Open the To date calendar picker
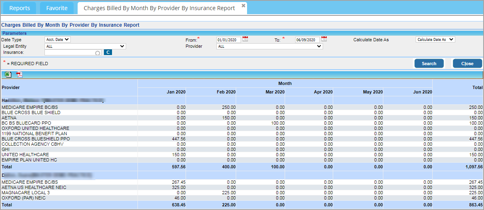This screenshot has height=210, width=484. click(x=324, y=39)
